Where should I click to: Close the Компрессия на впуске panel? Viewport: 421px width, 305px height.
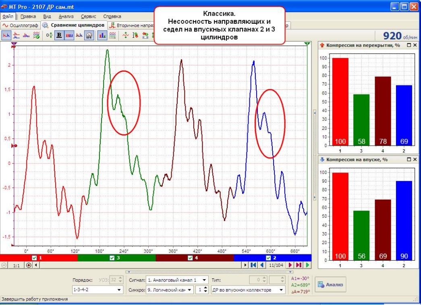[x=415, y=159]
